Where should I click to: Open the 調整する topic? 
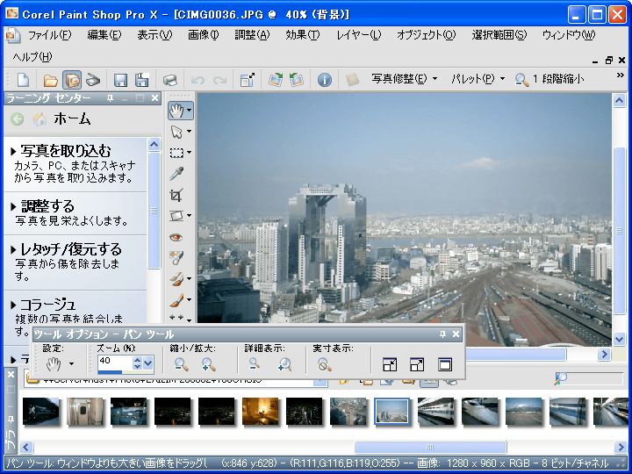pyautogui.click(x=47, y=206)
